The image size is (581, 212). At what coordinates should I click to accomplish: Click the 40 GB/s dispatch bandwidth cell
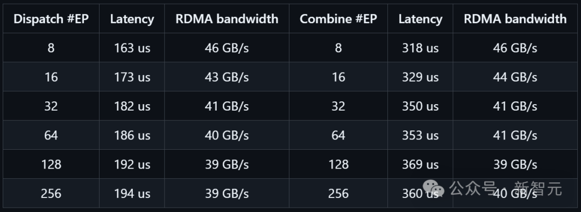click(227, 135)
